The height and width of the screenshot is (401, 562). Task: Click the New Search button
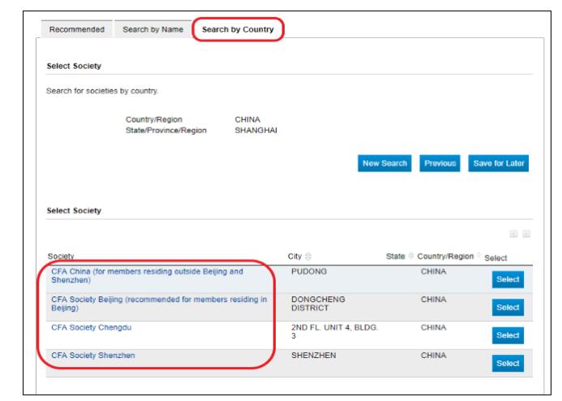click(384, 162)
